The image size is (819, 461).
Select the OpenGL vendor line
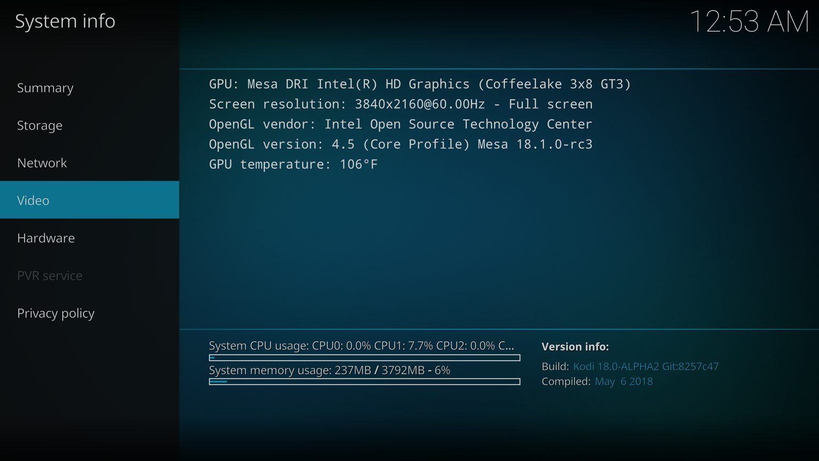400,124
